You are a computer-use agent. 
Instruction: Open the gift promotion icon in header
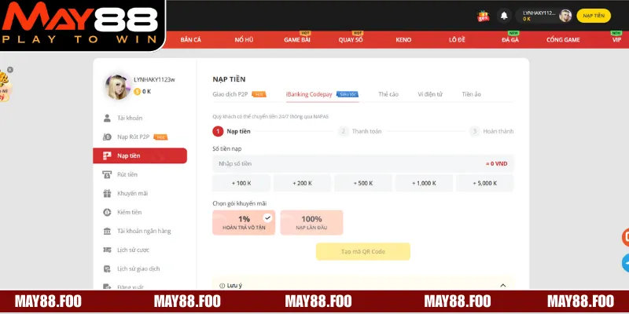click(484, 15)
